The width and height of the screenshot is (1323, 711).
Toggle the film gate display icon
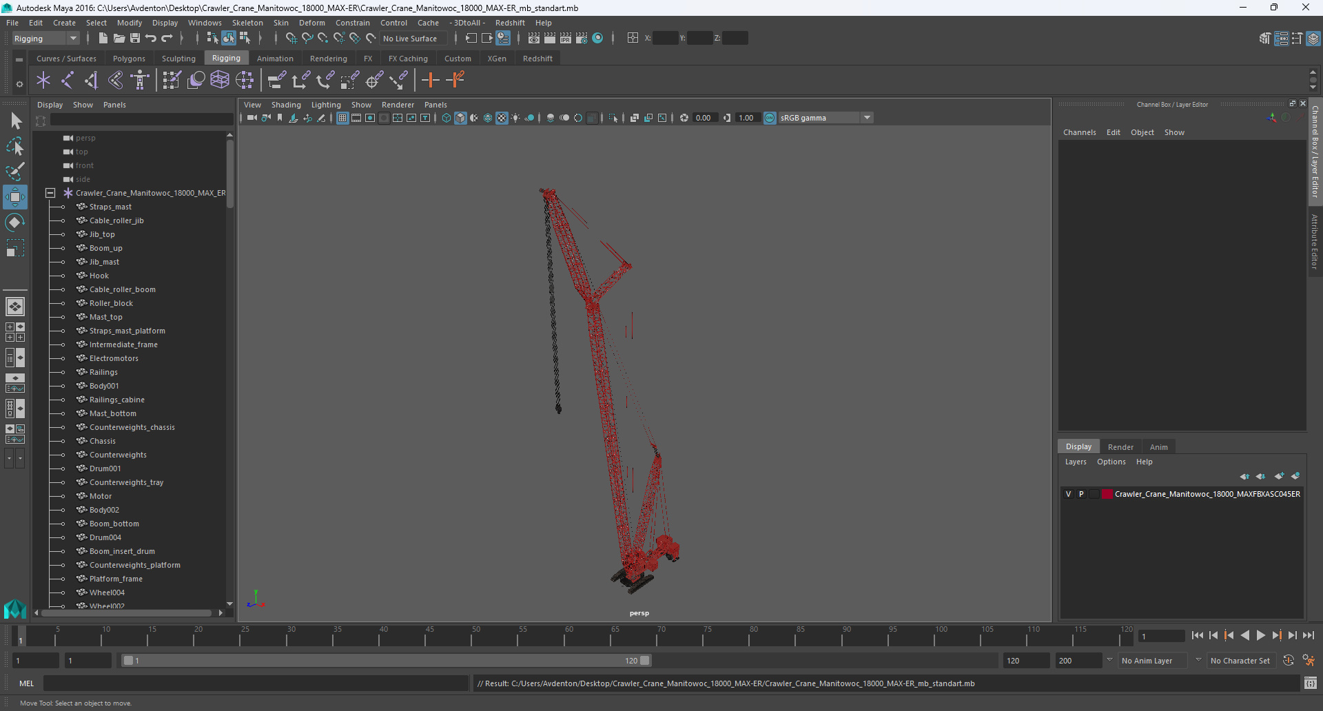point(356,118)
